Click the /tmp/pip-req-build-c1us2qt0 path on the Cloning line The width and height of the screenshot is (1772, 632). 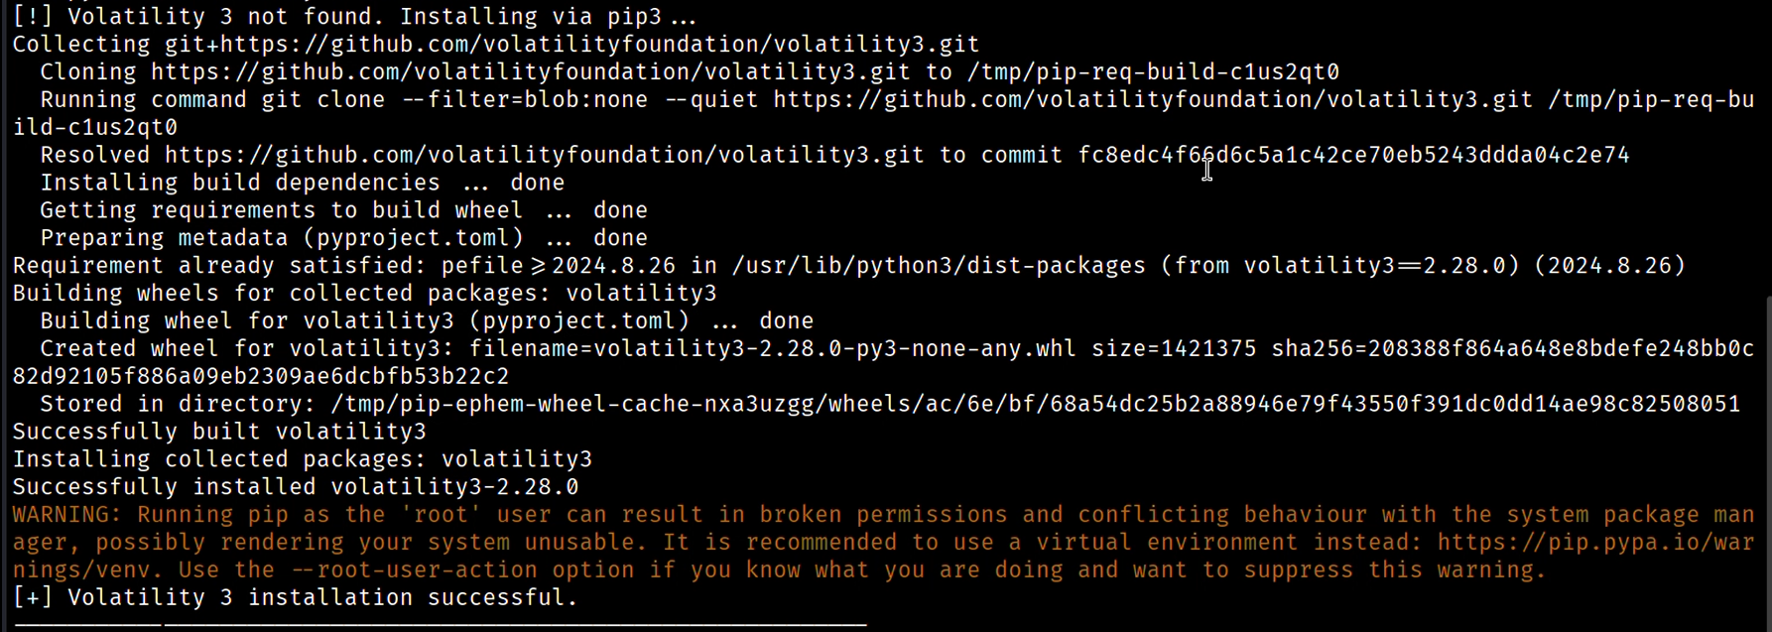[x=1153, y=72]
